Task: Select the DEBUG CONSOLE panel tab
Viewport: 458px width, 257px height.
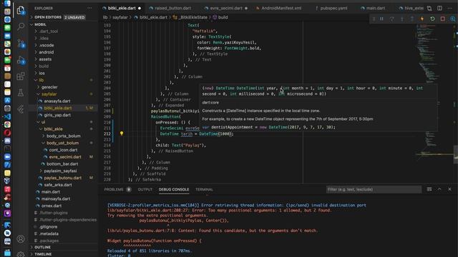Action: click(x=174, y=189)
